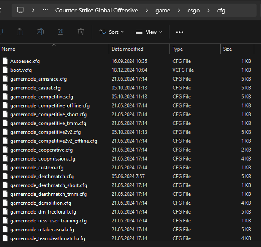This screenshot has height=247, width=261.
Task: Open the See more (…) toolbar icon
Action: pyautogui.click(x=179, y=32)
